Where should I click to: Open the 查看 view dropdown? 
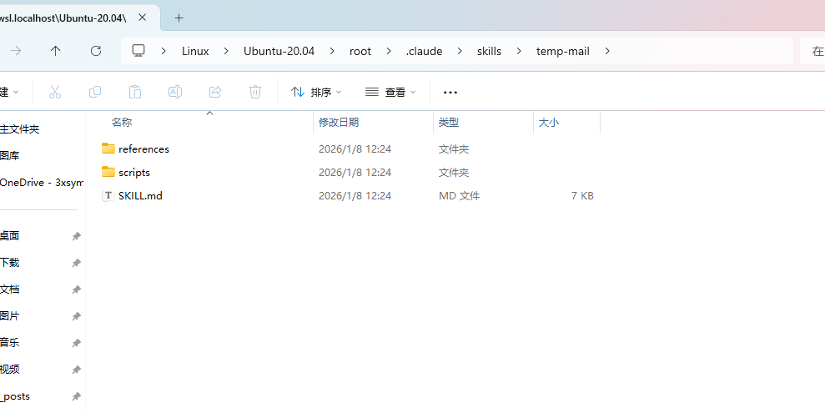(x=390, y=92)
